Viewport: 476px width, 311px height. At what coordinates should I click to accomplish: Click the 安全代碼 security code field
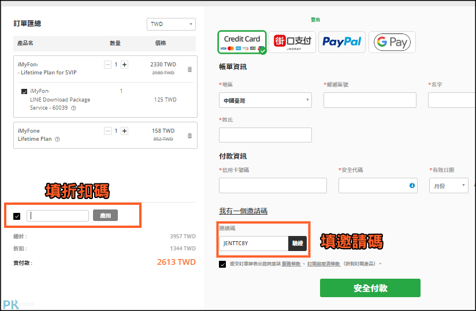[x=378, y=186]
